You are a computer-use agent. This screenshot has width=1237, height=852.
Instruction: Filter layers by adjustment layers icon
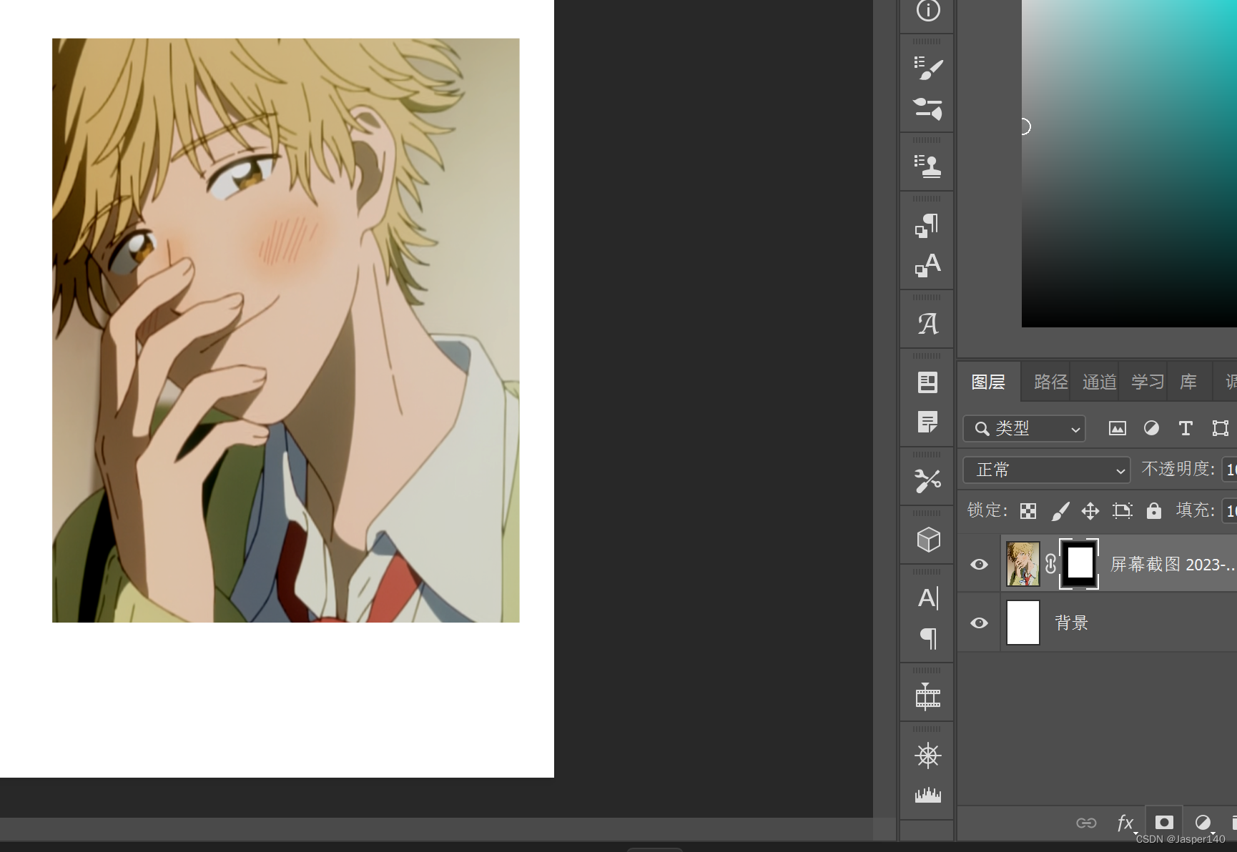[1151, 428]
